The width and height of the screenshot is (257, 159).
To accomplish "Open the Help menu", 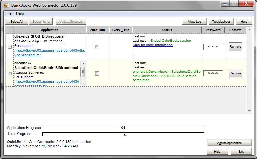I will [x=20, y=13].
